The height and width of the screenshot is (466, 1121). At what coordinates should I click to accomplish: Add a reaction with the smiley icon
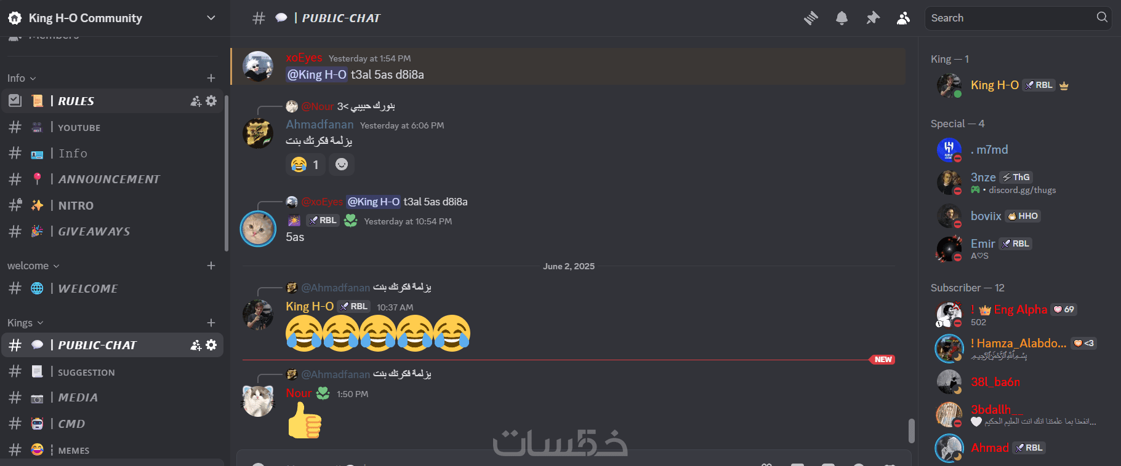342,164
